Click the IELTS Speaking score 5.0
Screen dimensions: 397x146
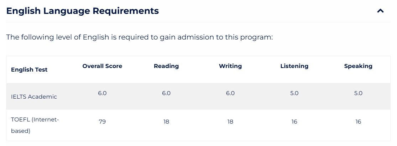pyautogui.click(x=358, y=93)
